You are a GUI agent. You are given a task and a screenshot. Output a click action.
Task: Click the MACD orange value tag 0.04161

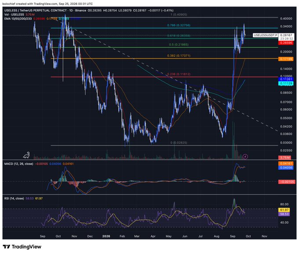(x=286, y=163)
